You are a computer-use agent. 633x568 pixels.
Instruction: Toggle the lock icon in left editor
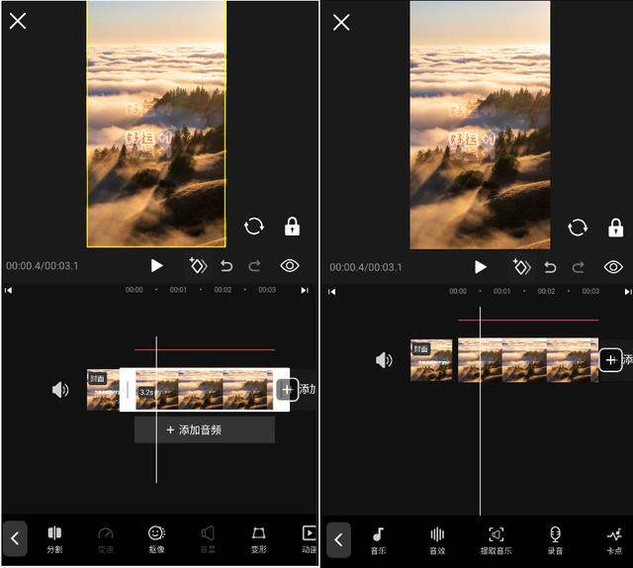click(x=292, y=227)
